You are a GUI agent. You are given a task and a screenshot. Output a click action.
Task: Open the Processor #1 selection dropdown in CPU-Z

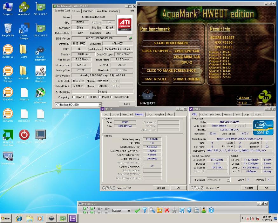[228, 180]
